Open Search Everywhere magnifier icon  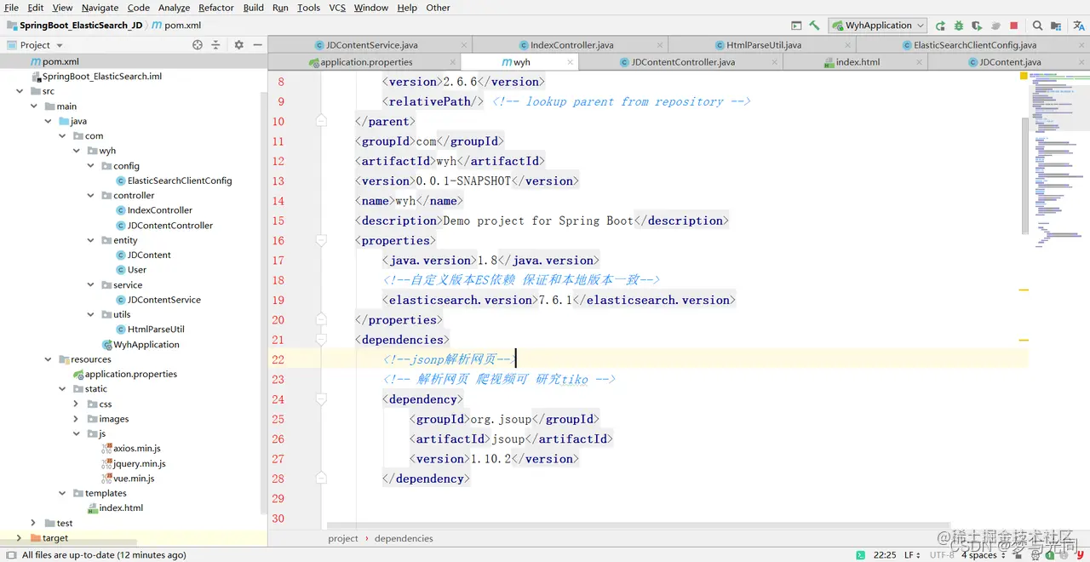1037,26
